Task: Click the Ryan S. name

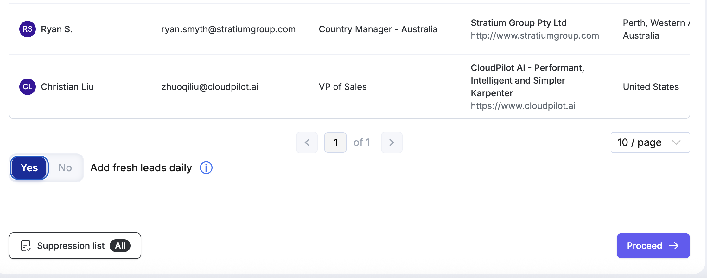Action: click(x=57, y=29)
